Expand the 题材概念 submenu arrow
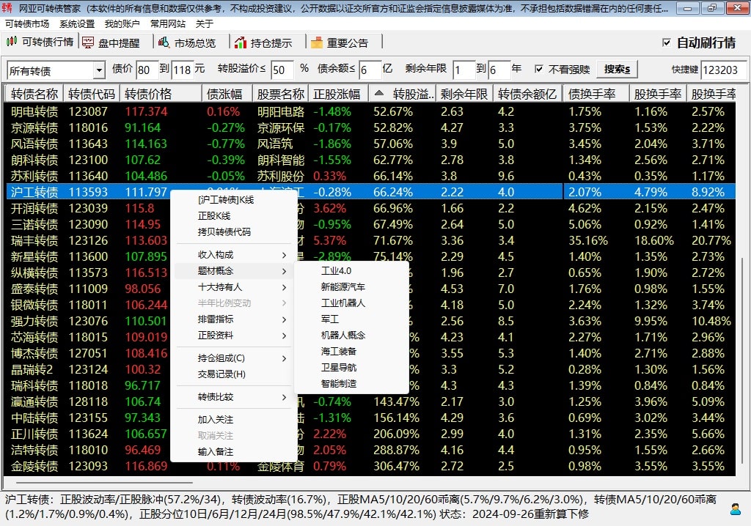 click(x=284, y=271)
